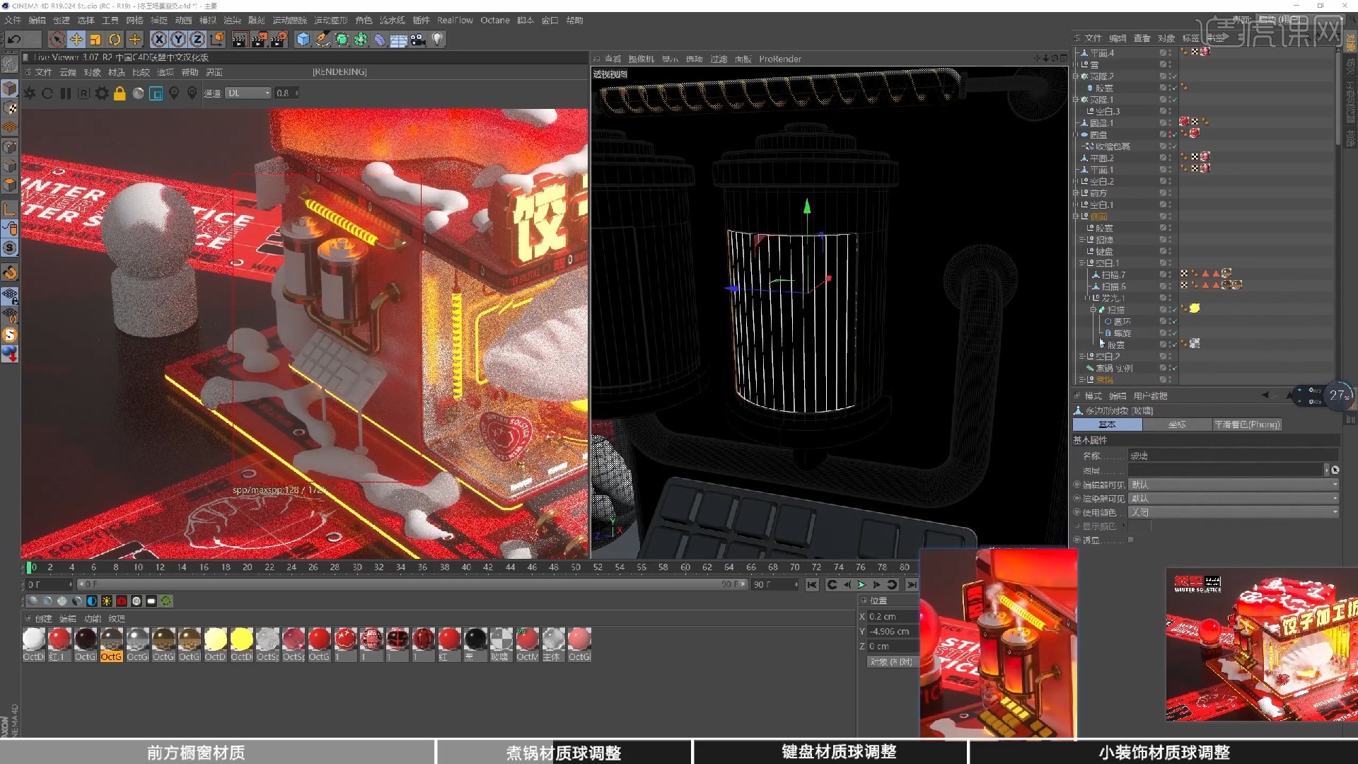Toggle Live Viewer render region
The image size is (1358, 764).
coord(156,93)
